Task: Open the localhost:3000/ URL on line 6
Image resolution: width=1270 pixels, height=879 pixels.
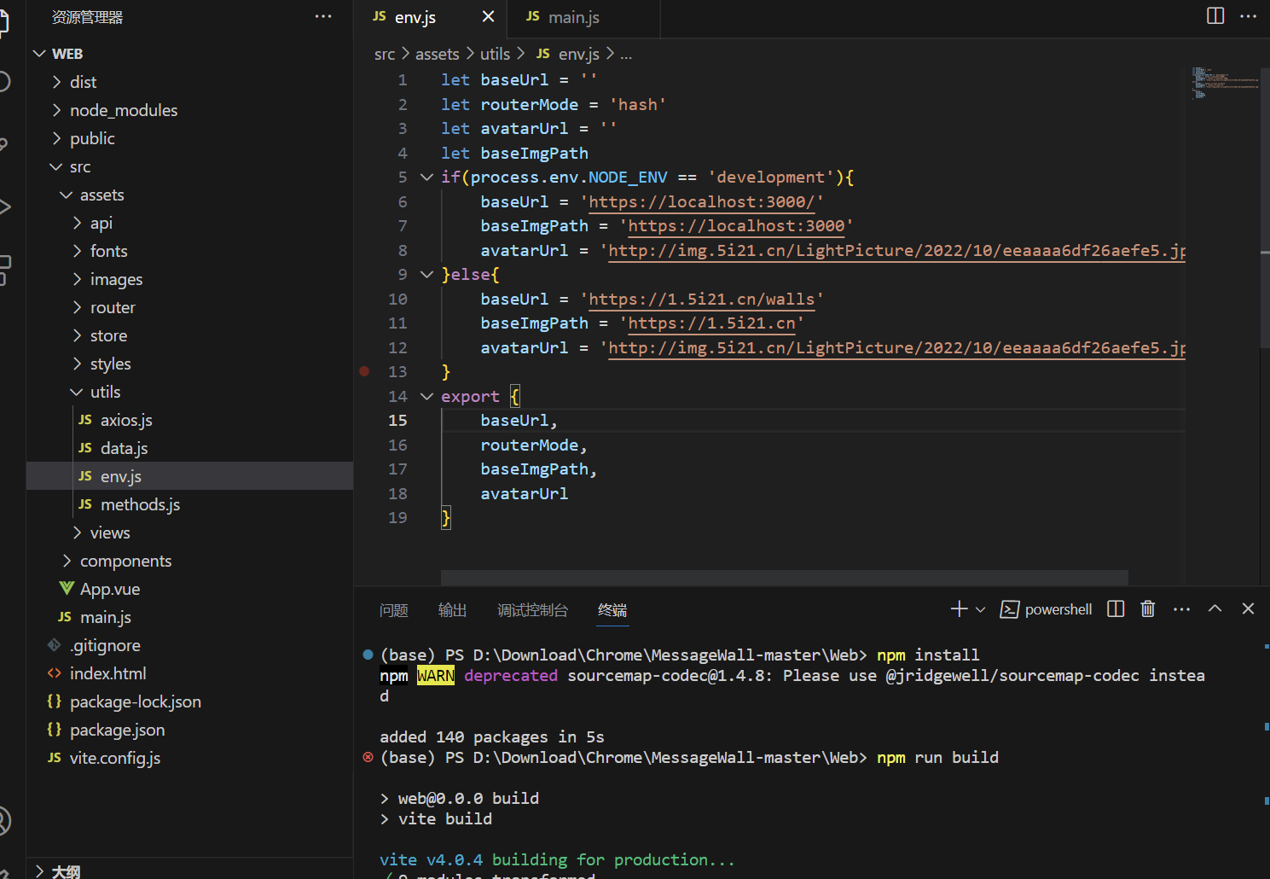Action: tap(701, 202)
